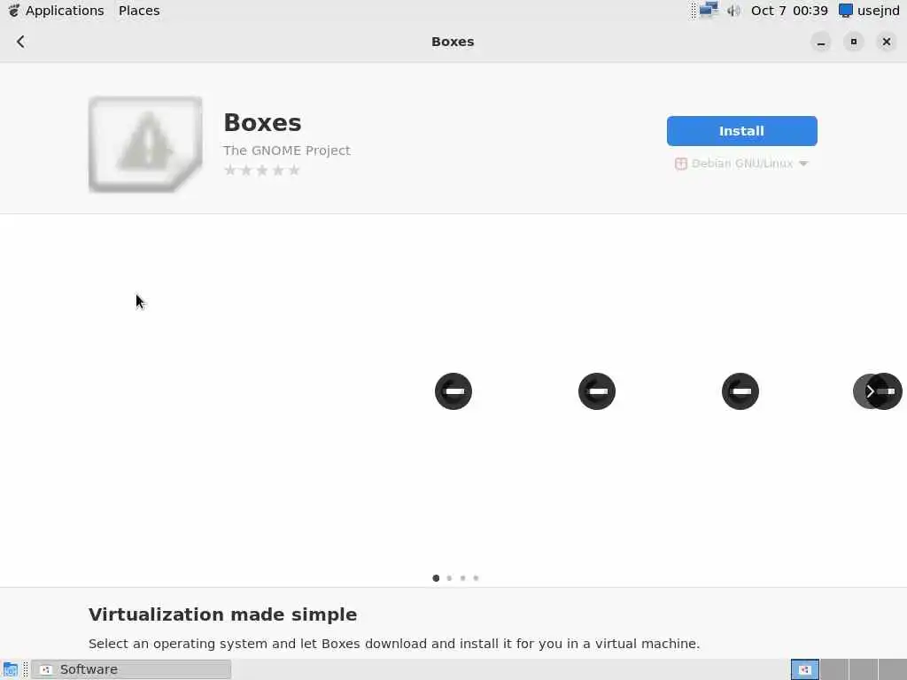
Task: Click the third loading screenshot placeholder
Action: pos(740,391)
